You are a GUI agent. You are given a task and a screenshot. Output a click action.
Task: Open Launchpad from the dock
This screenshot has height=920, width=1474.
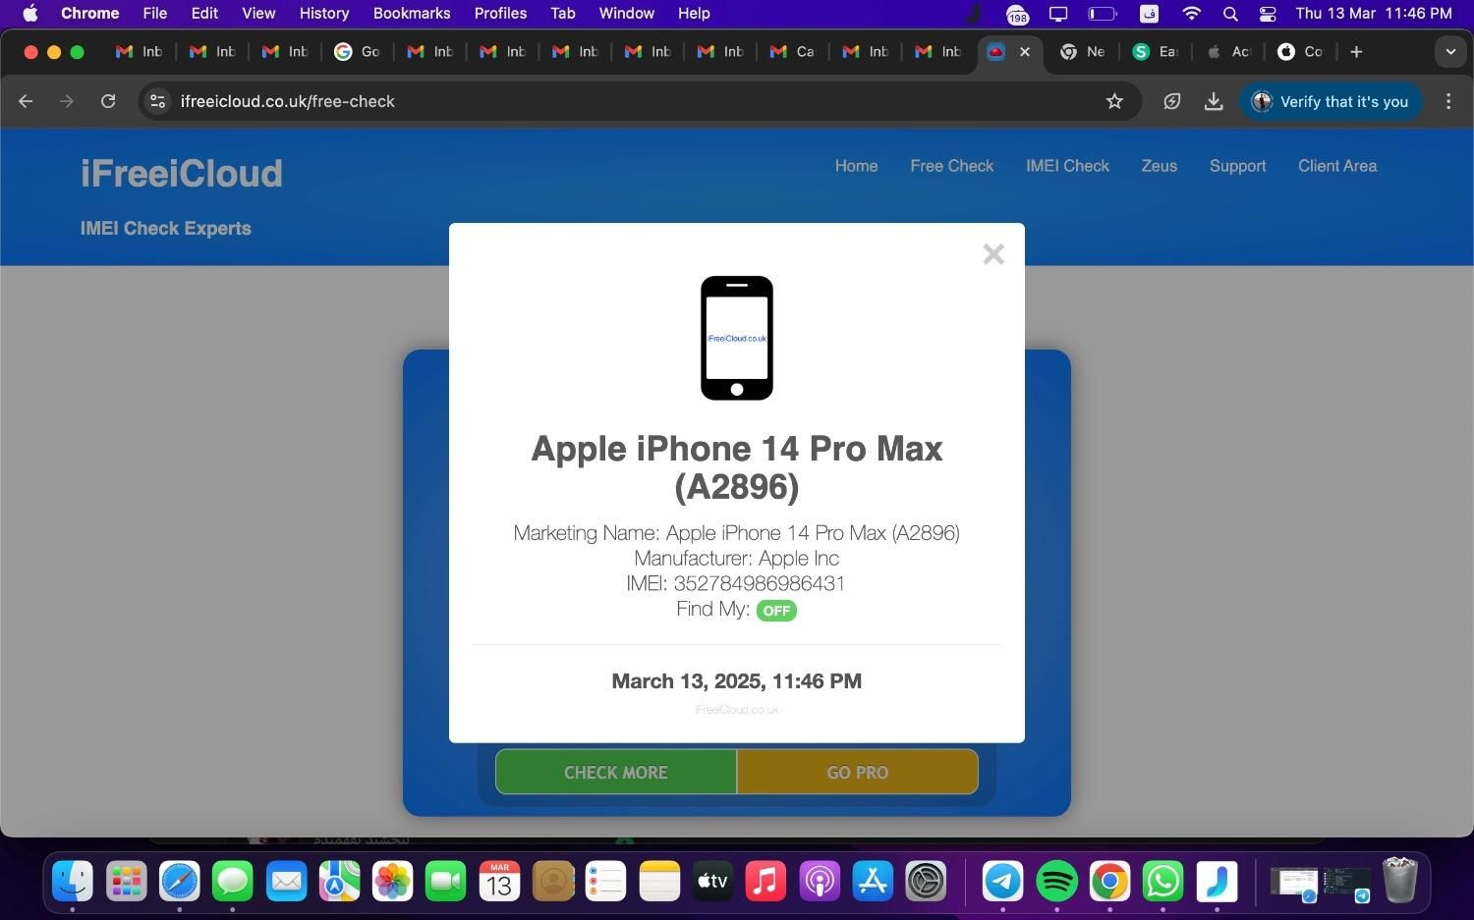[x=126, y=881]
